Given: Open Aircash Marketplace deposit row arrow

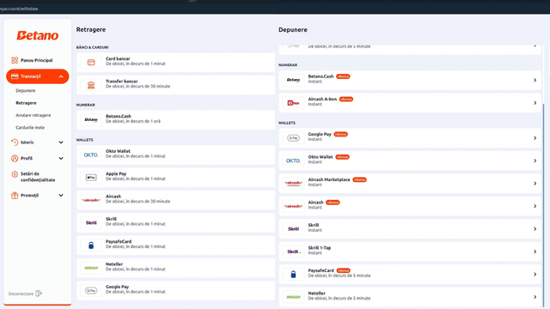Looking at the screenshot, I should pyautogui.click(x=535, y=184).
